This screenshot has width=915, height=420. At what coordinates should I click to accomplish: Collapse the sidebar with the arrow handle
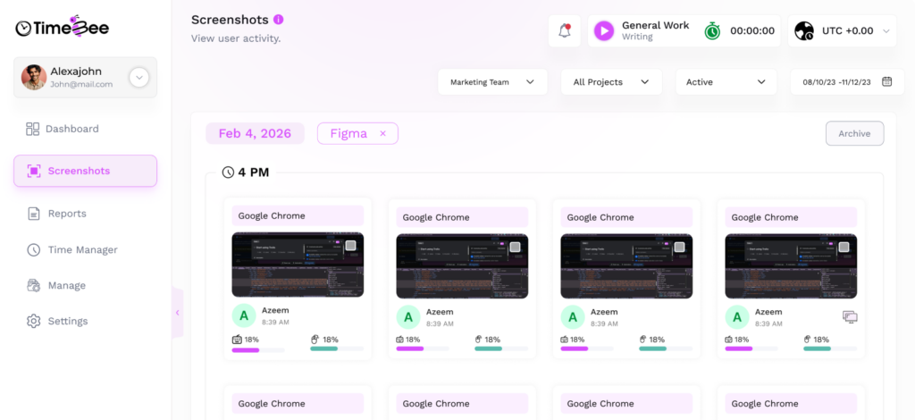[x=178, y=313]
